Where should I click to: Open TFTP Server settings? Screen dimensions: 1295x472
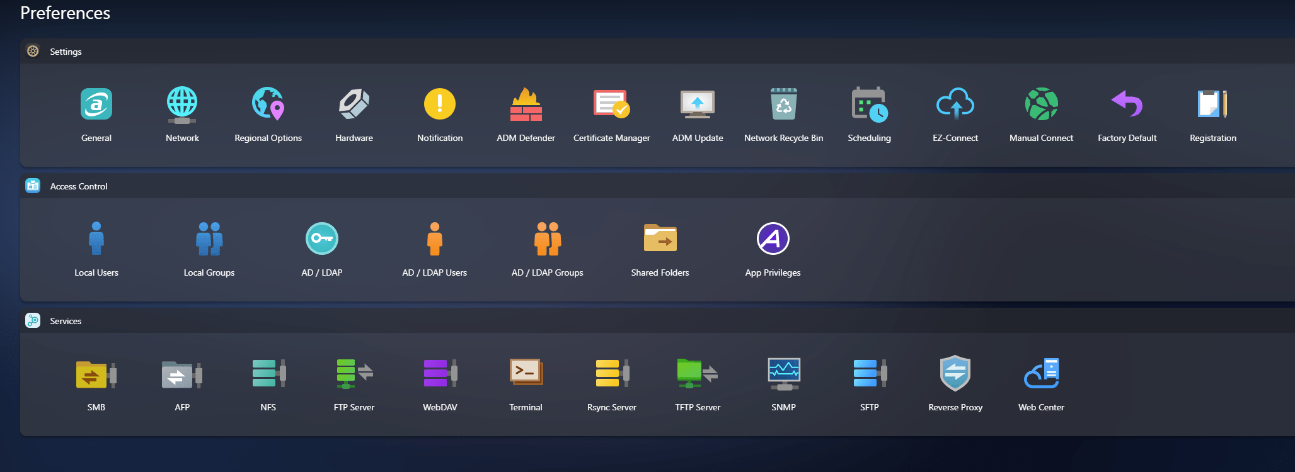click(698, 374)
